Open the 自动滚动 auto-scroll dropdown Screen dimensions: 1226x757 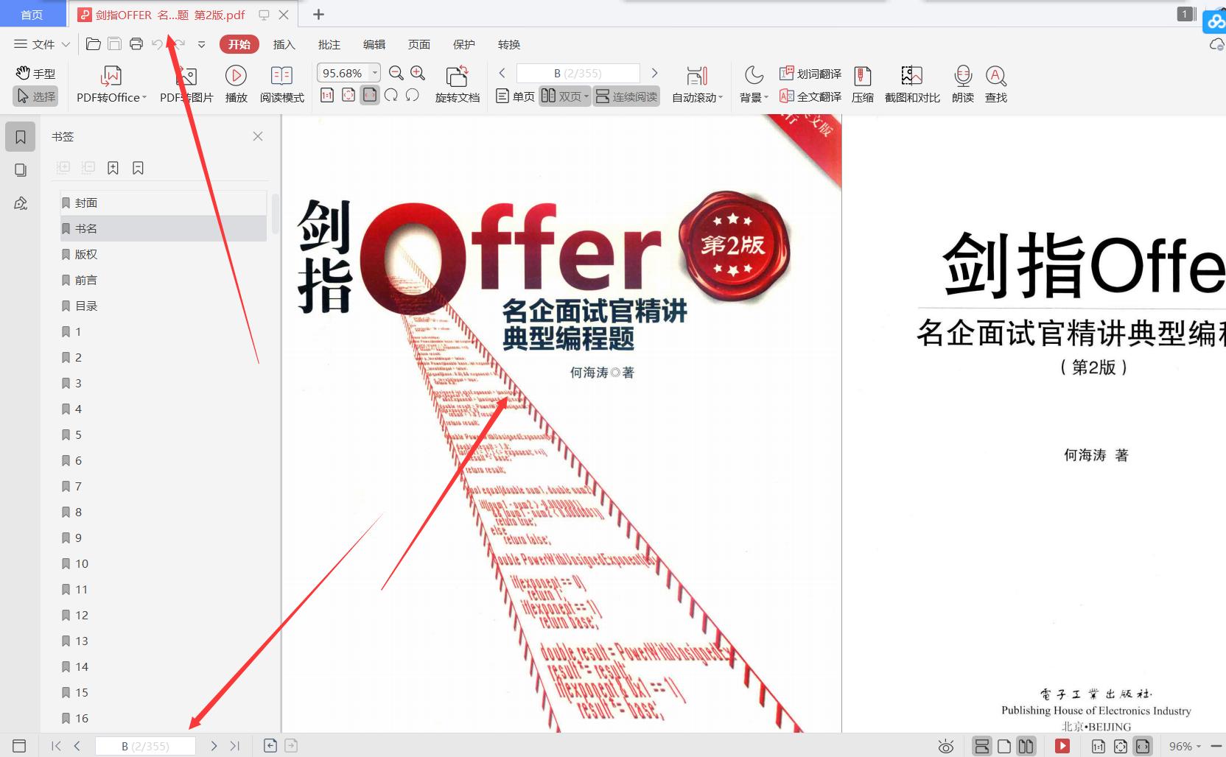point(696,83)
